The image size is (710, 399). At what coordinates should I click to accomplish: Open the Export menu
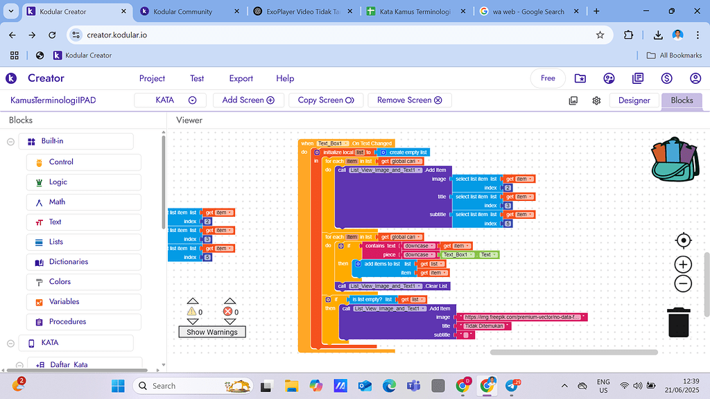pos(241,78)
